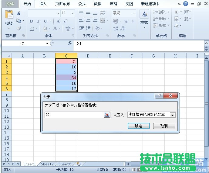The width and height of the screenshot is (209, 173).
Task: Click the AutoSum sigma icon
Action: 176,12
